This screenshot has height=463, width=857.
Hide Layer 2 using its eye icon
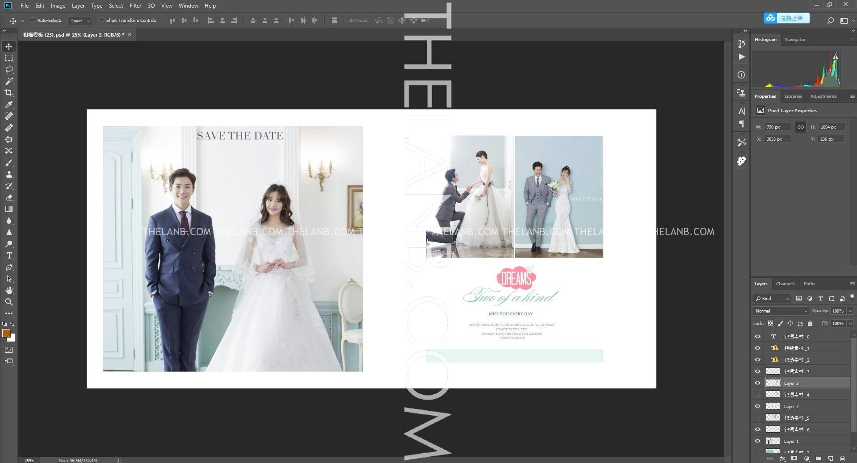pyautogui.click(x=757, y=406)
